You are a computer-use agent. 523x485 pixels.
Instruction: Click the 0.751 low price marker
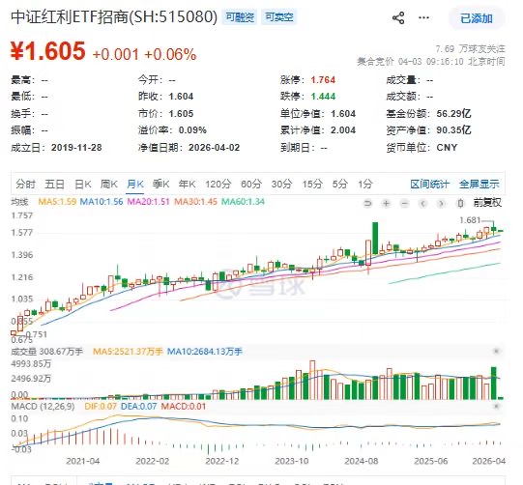[x=37, y=334]
